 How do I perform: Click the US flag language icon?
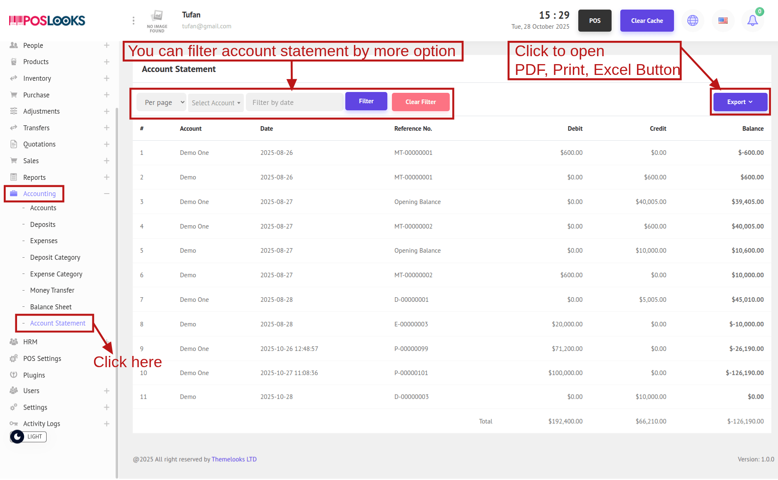723,20
